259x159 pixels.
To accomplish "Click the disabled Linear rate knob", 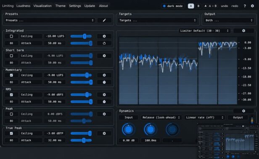I will [x=172, y=130].
